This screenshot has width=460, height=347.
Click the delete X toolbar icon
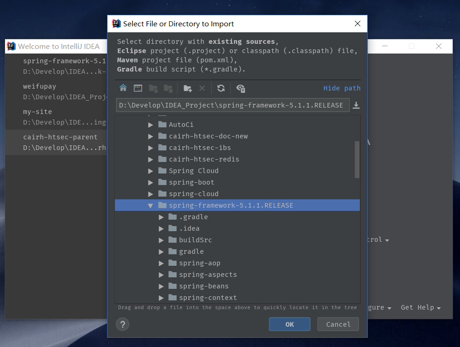pyautogui.click(x=202, y=88)
